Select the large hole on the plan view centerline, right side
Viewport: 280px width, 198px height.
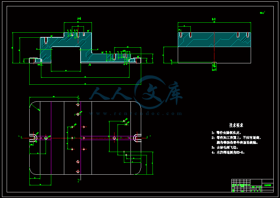tap(114, 138)
